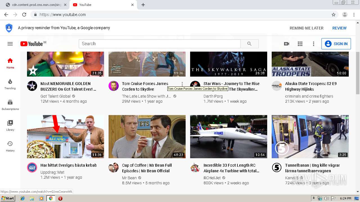Open the Chrome taskbar icon
Image resolution: width=360 pixels, height=202 pixels.
[51, 198]
